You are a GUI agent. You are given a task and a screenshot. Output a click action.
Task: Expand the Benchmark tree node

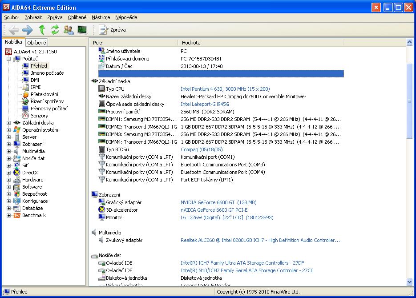(9, 216)
